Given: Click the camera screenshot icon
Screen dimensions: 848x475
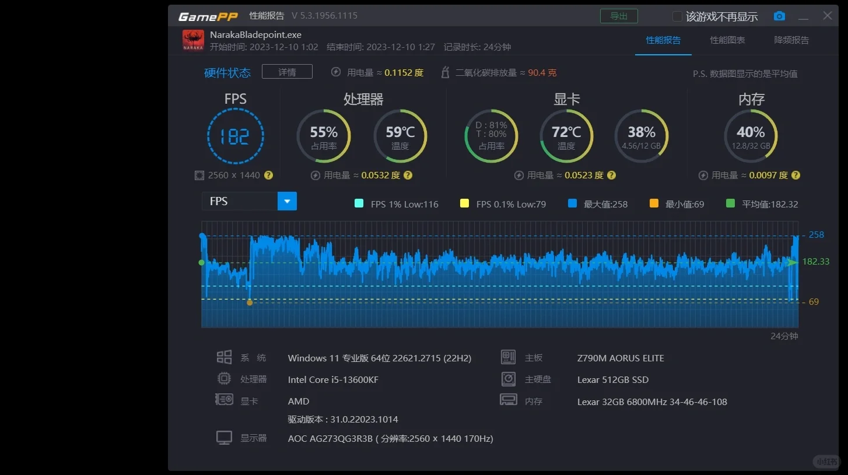Looking at the screenshot, I should point(779,16).
